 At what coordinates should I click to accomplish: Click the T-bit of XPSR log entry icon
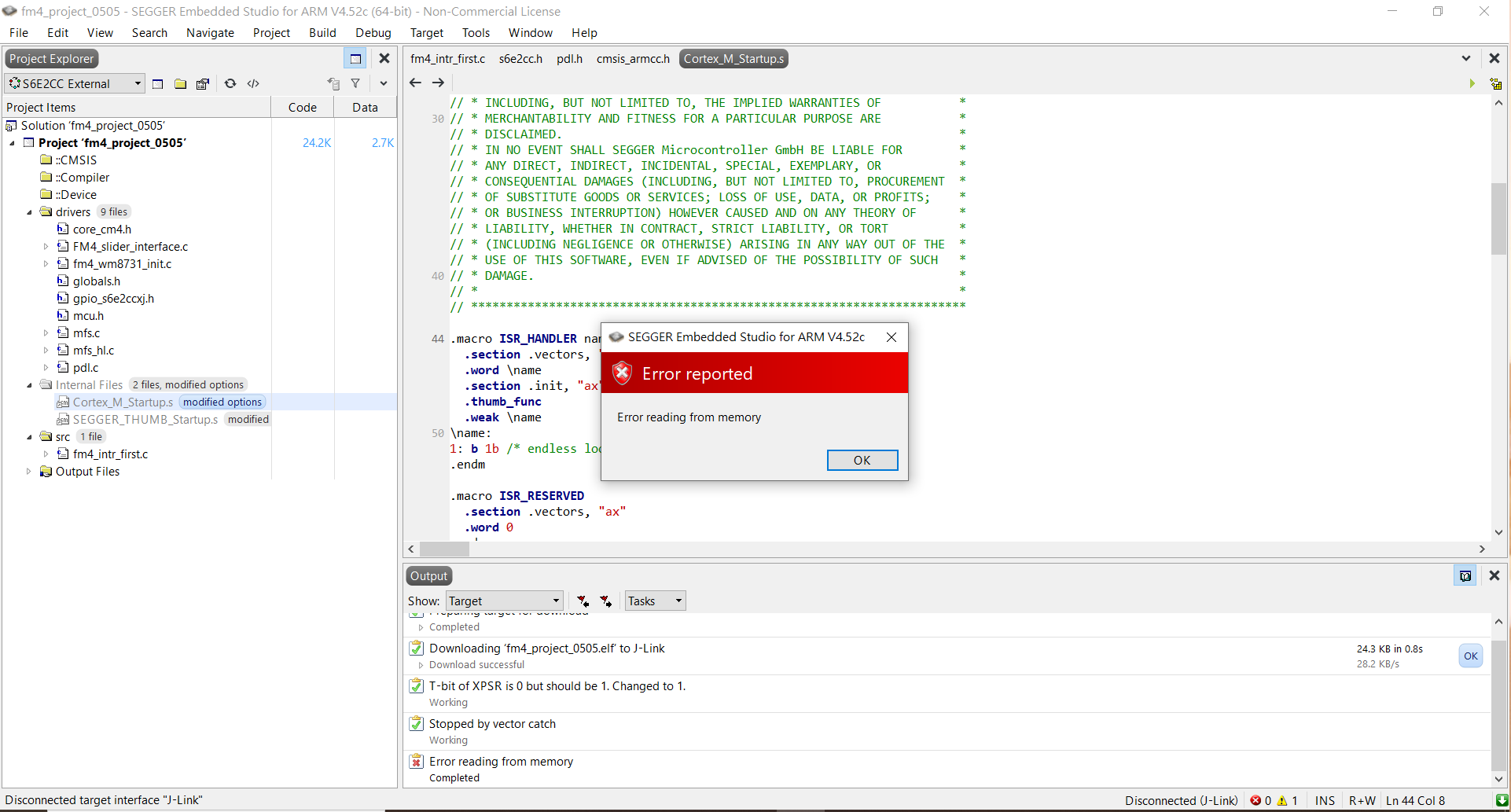[417, 686]
